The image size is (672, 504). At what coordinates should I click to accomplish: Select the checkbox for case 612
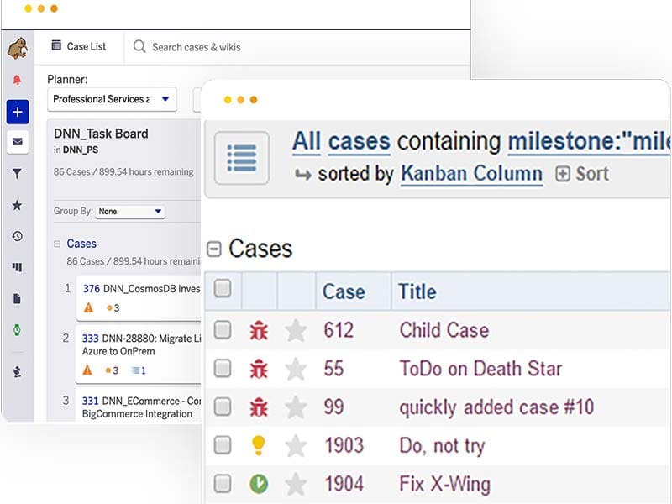pyautogui.click(x=223, y=330)
